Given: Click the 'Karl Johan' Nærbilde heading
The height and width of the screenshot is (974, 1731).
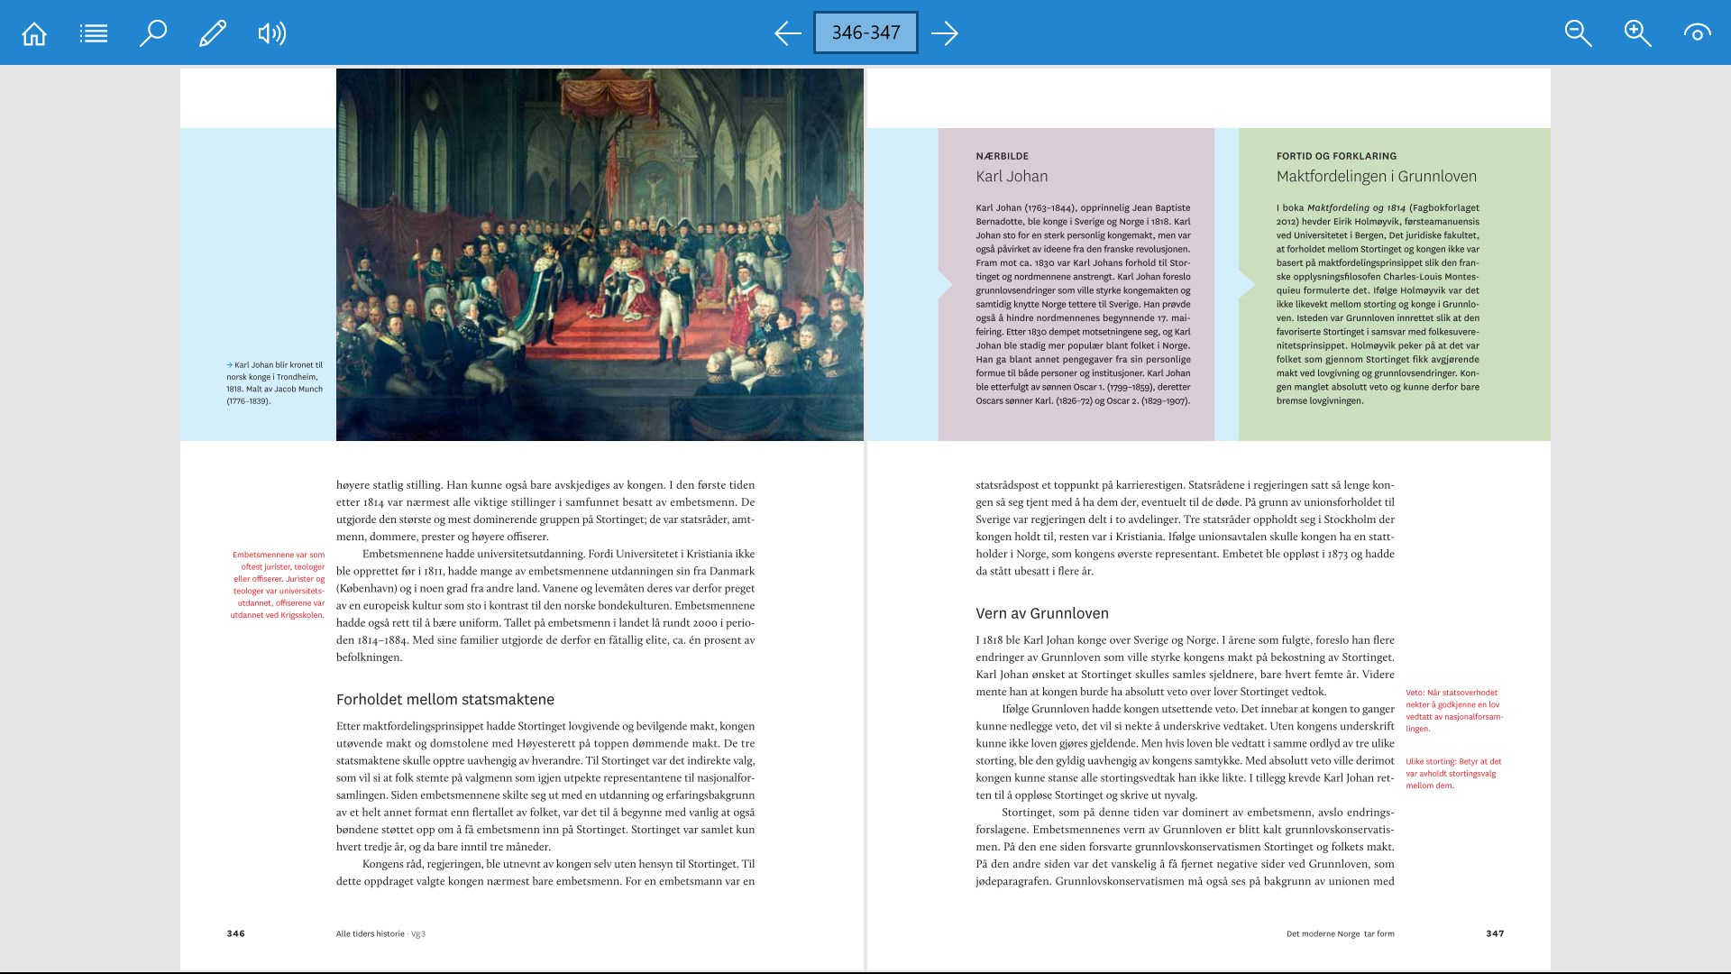Looking at the screenshot, I should pos(1012,177).
